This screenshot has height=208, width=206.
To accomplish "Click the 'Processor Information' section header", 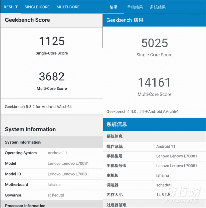I will pos(52,205).
